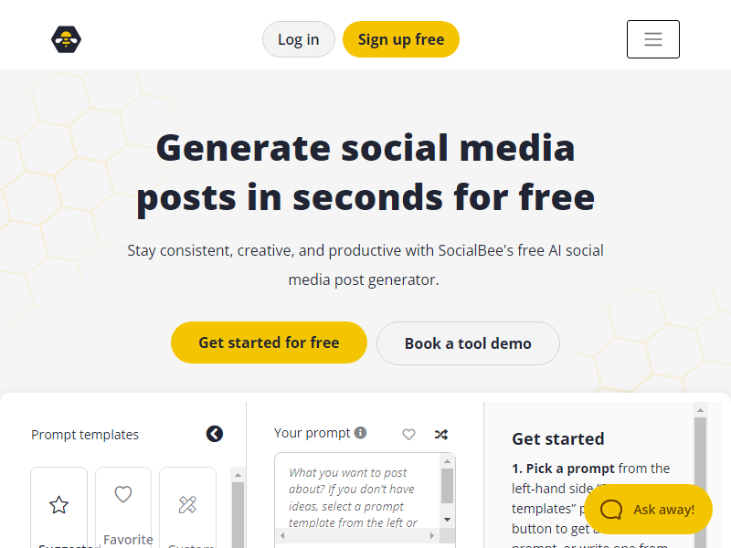Image resolution: width=731 pixels, height=548 pixels.
Task: Click the Log in button
Action: pos(298,39)
